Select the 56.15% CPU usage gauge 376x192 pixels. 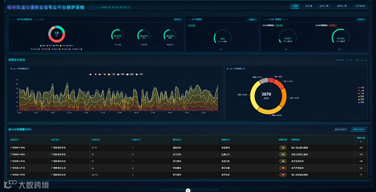pos(117,36)
